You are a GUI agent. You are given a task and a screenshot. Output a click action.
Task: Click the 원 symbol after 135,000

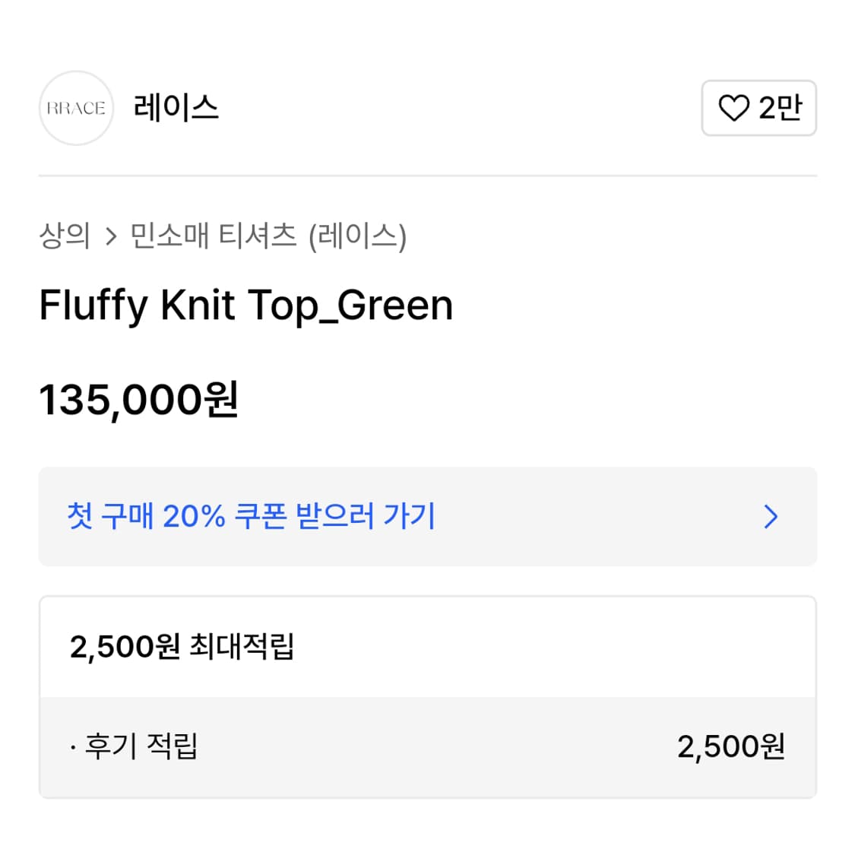[x=222, y=400]
